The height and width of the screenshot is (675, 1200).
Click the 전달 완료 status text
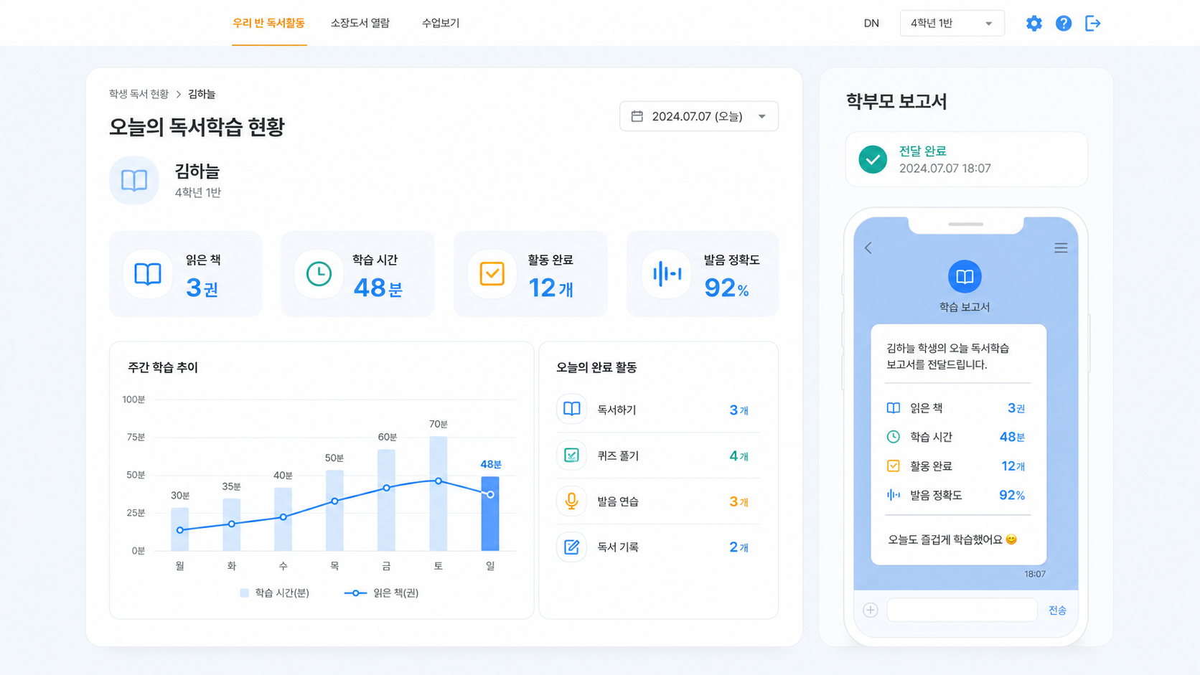[x=923, y=151]
